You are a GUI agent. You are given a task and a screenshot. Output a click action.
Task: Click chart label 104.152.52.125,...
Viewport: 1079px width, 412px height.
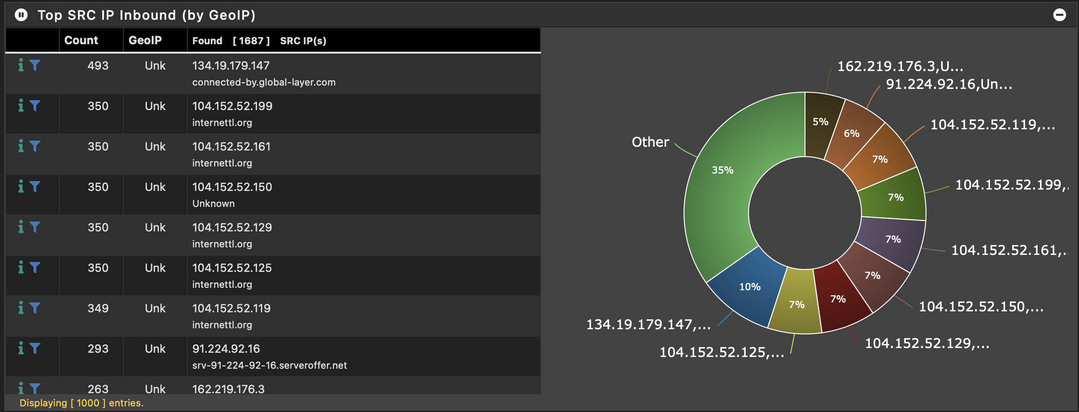[722, 352]
